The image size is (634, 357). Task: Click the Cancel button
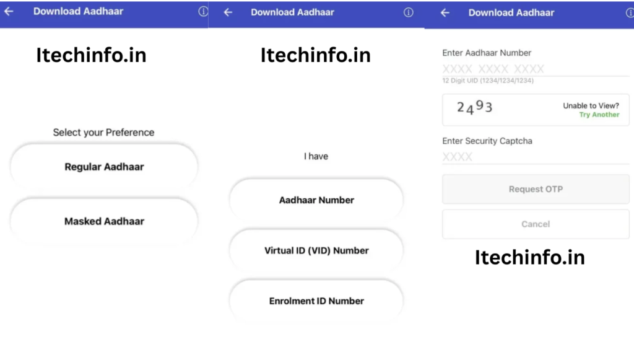click(x=536, y=224)
